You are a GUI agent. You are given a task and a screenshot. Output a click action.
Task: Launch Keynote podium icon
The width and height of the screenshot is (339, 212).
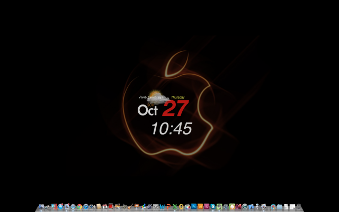tap(137, 207)
